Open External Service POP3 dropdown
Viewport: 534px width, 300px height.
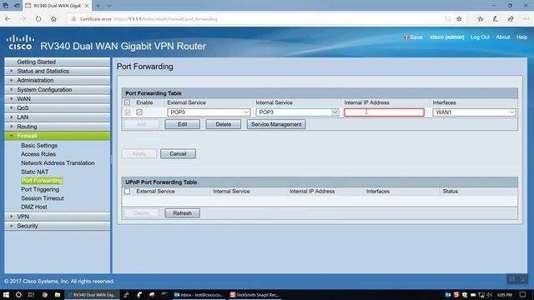pos(209,112)
